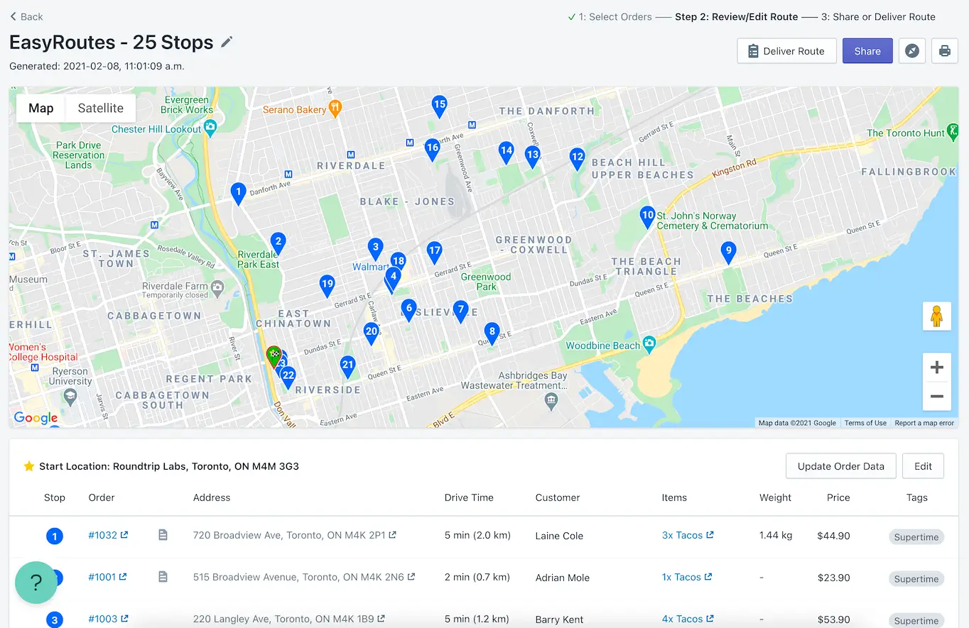The image size is (969, 628).
Task: Open note icon for order #1001
Action: point(163,577)
